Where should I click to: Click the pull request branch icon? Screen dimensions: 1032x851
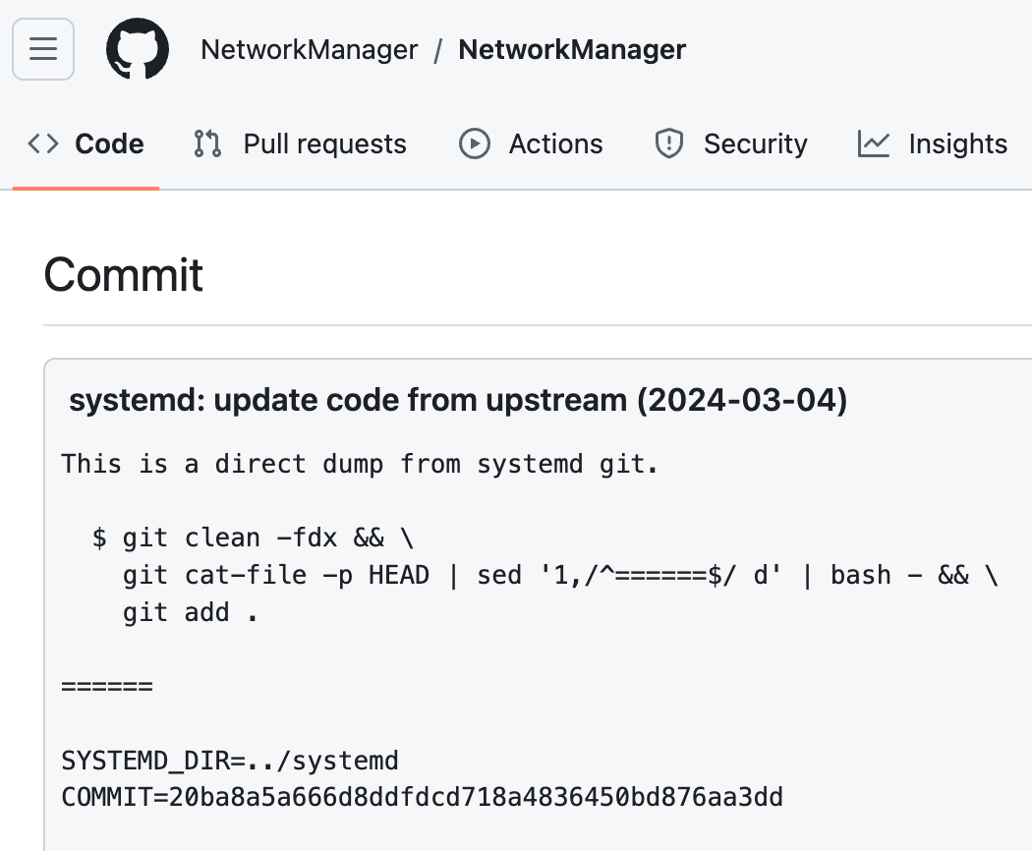208,143
